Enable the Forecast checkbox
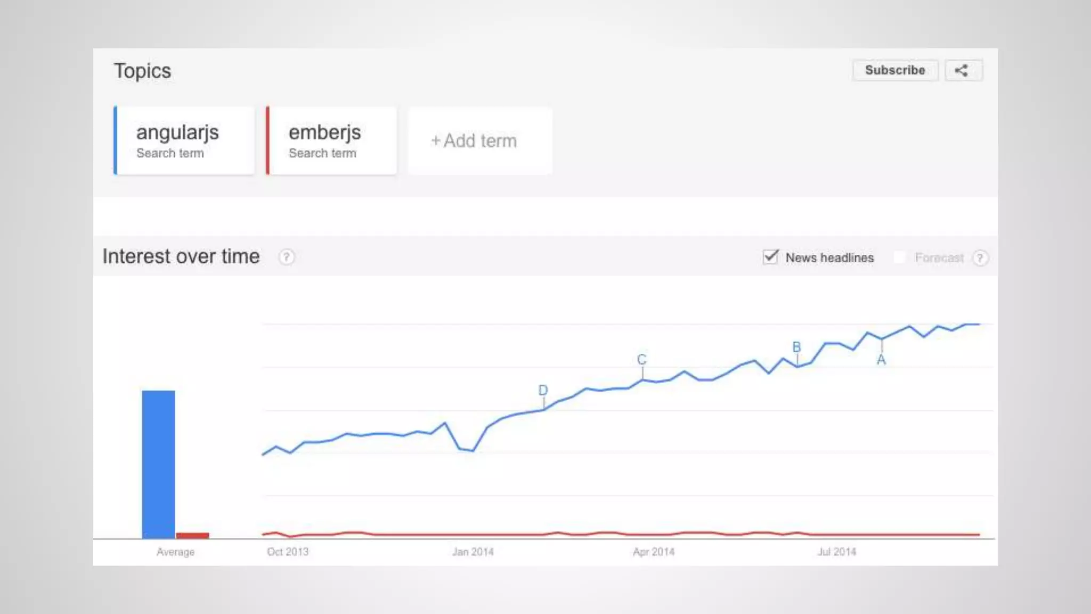Image resolution: width=1091 pixels, height=614 pixels. point(899,257)
